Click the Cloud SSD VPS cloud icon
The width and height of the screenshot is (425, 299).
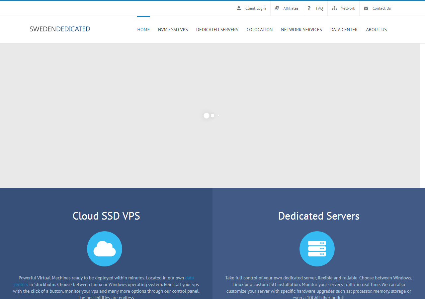(105, 249)
